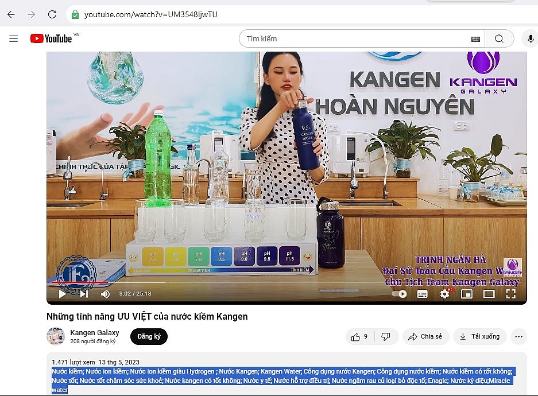Toggle the autoplay switch in the player
Screen dimensions: 538x396
click(399, 294)
